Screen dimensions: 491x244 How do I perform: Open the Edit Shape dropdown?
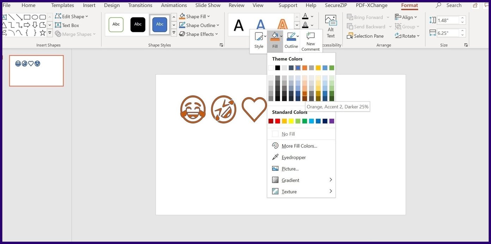72,17
